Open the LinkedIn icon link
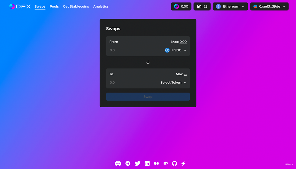The image size is (296, 169). [x=147, y=164]
